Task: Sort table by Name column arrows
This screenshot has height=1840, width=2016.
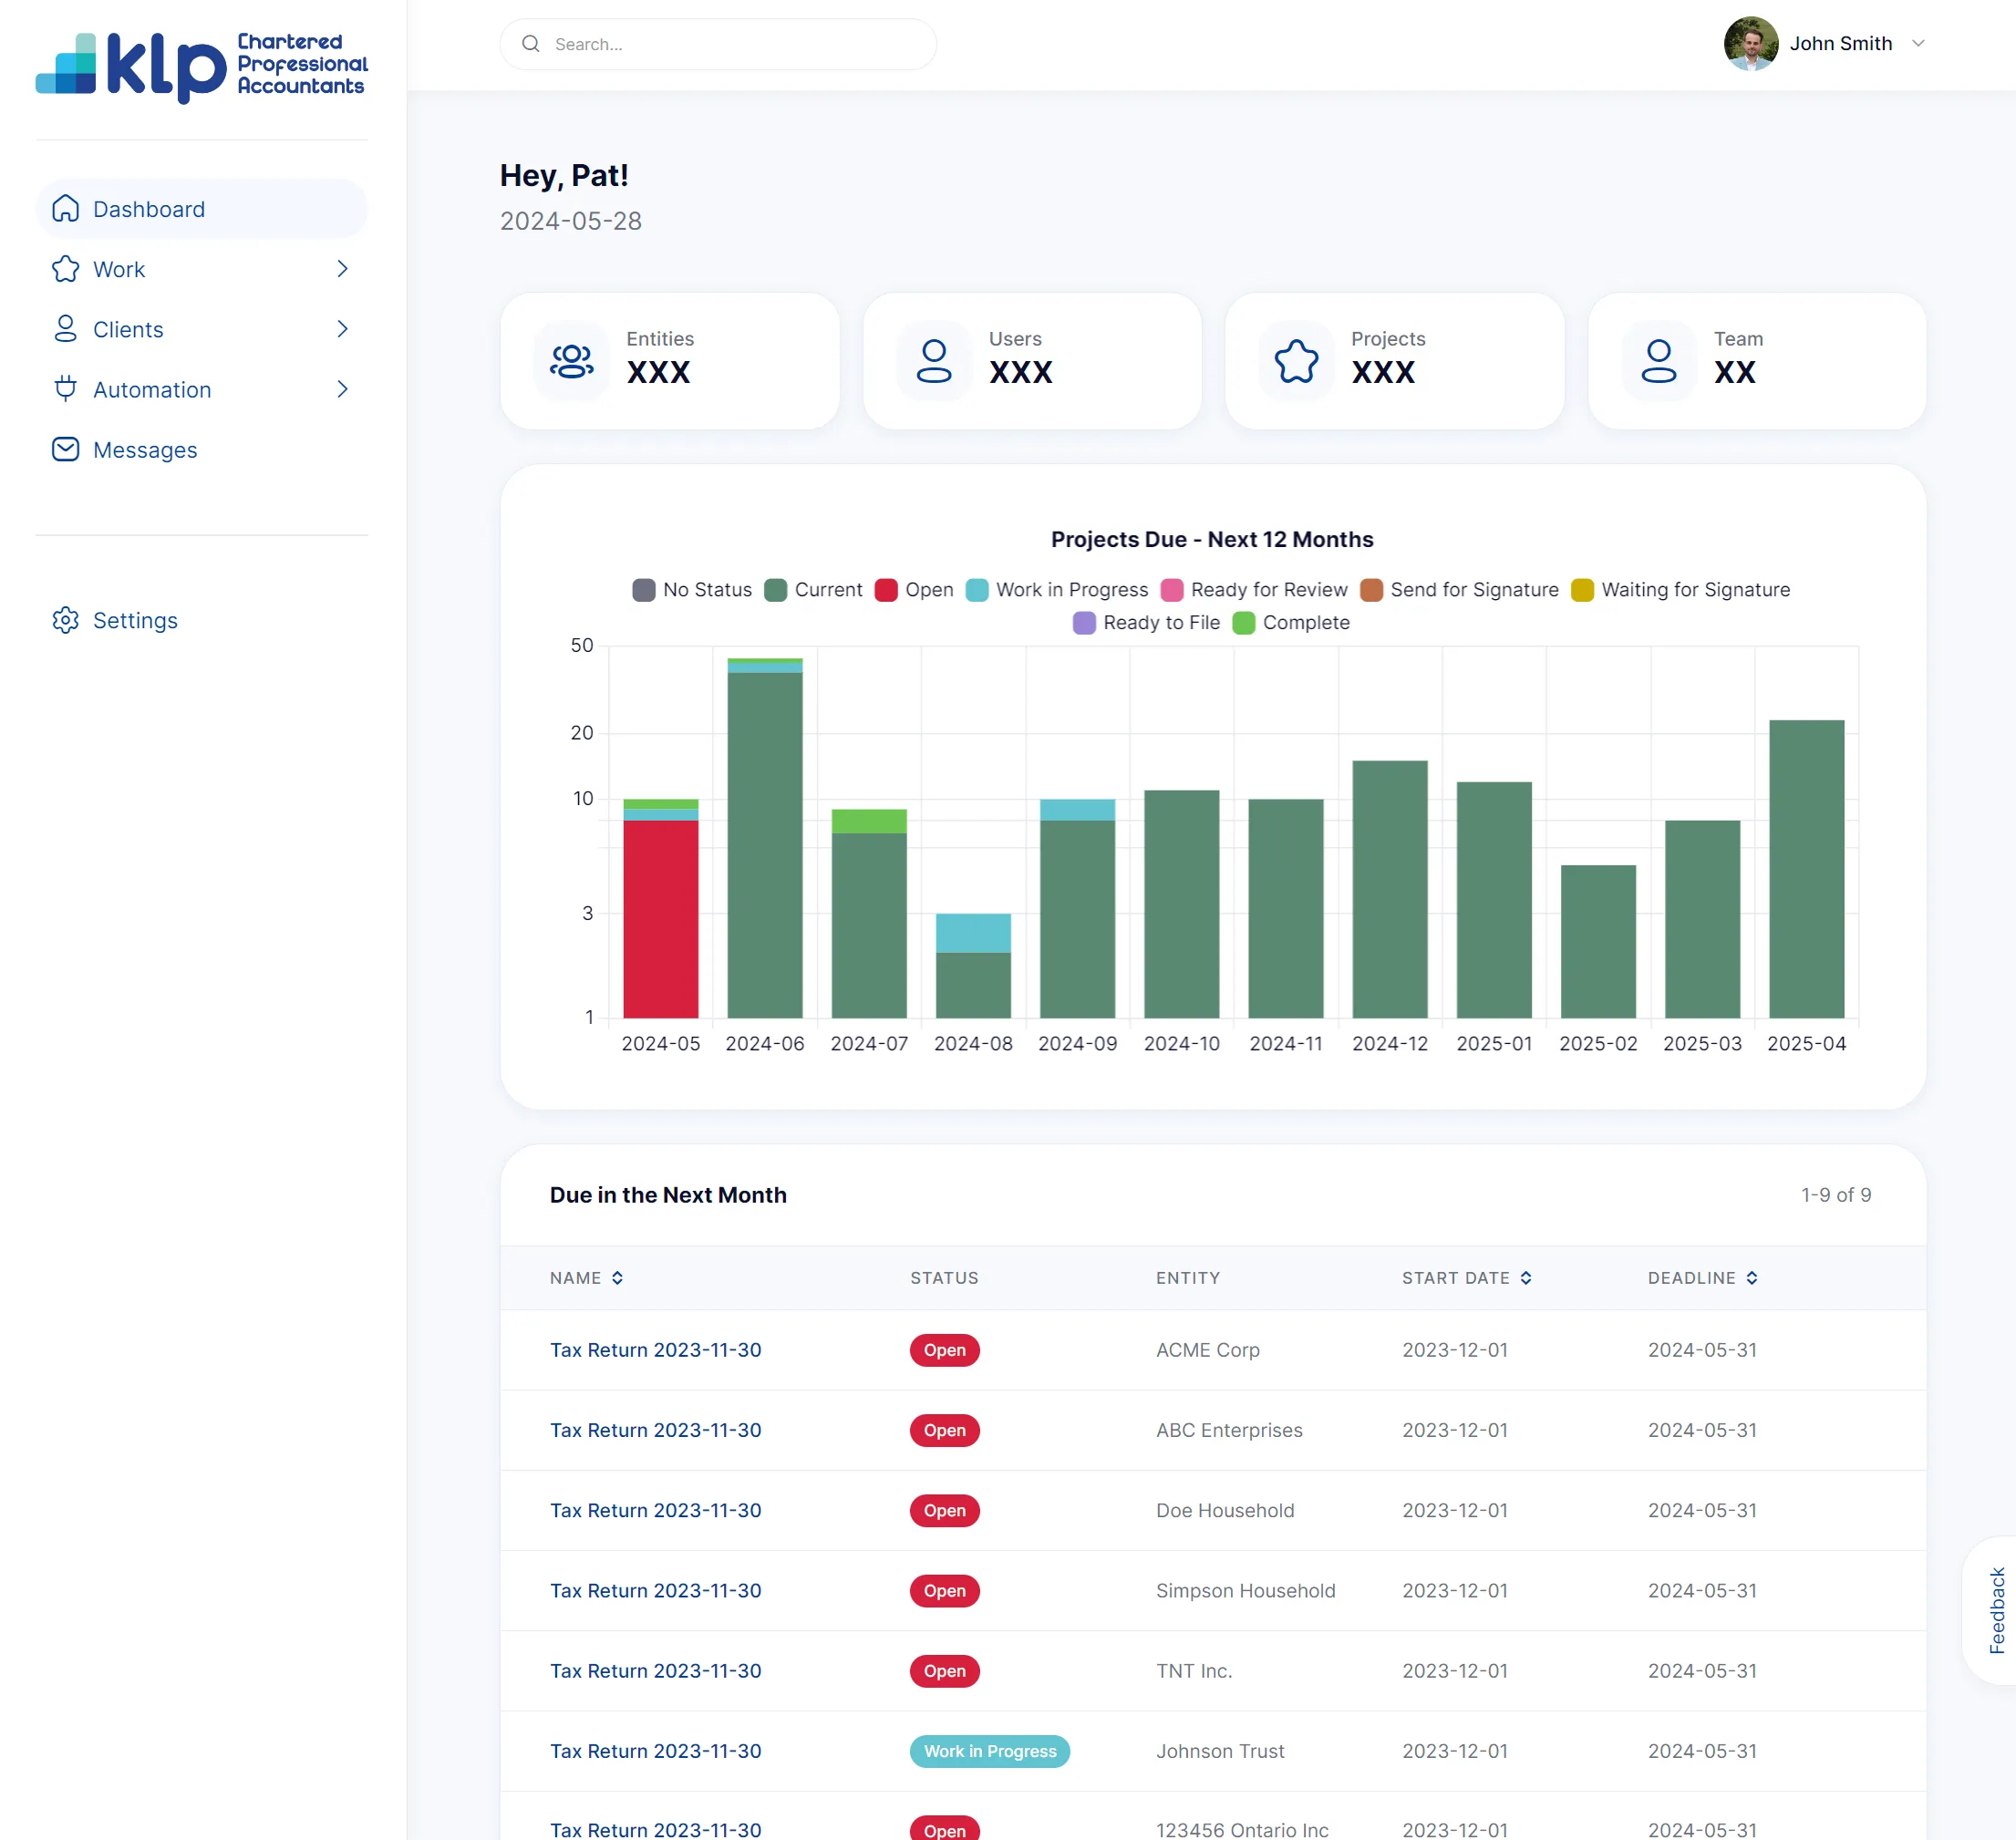Action: 617,1278
